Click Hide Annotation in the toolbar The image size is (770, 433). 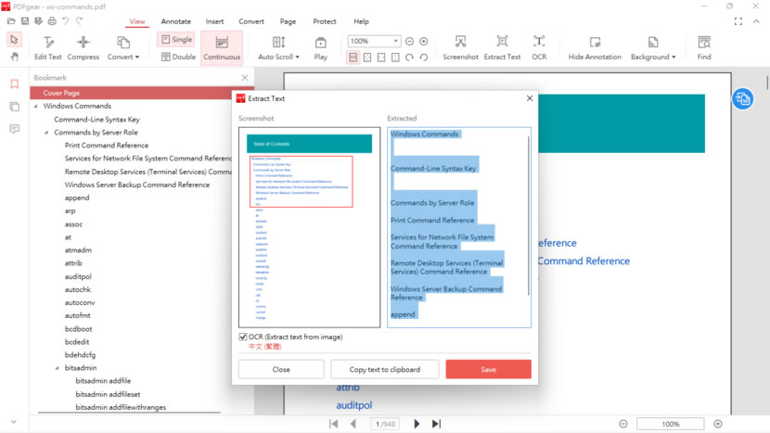595,47
